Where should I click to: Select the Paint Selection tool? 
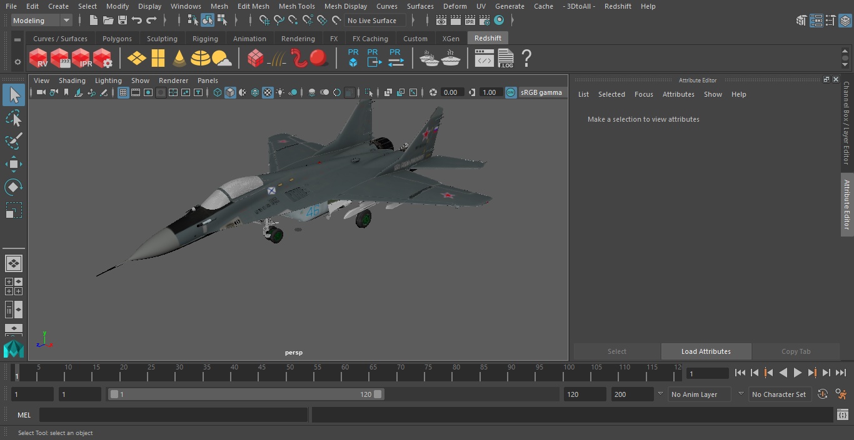14,141
